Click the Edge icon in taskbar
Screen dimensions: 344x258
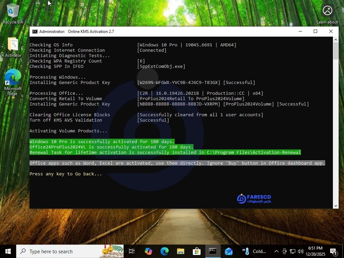point(164,251)
